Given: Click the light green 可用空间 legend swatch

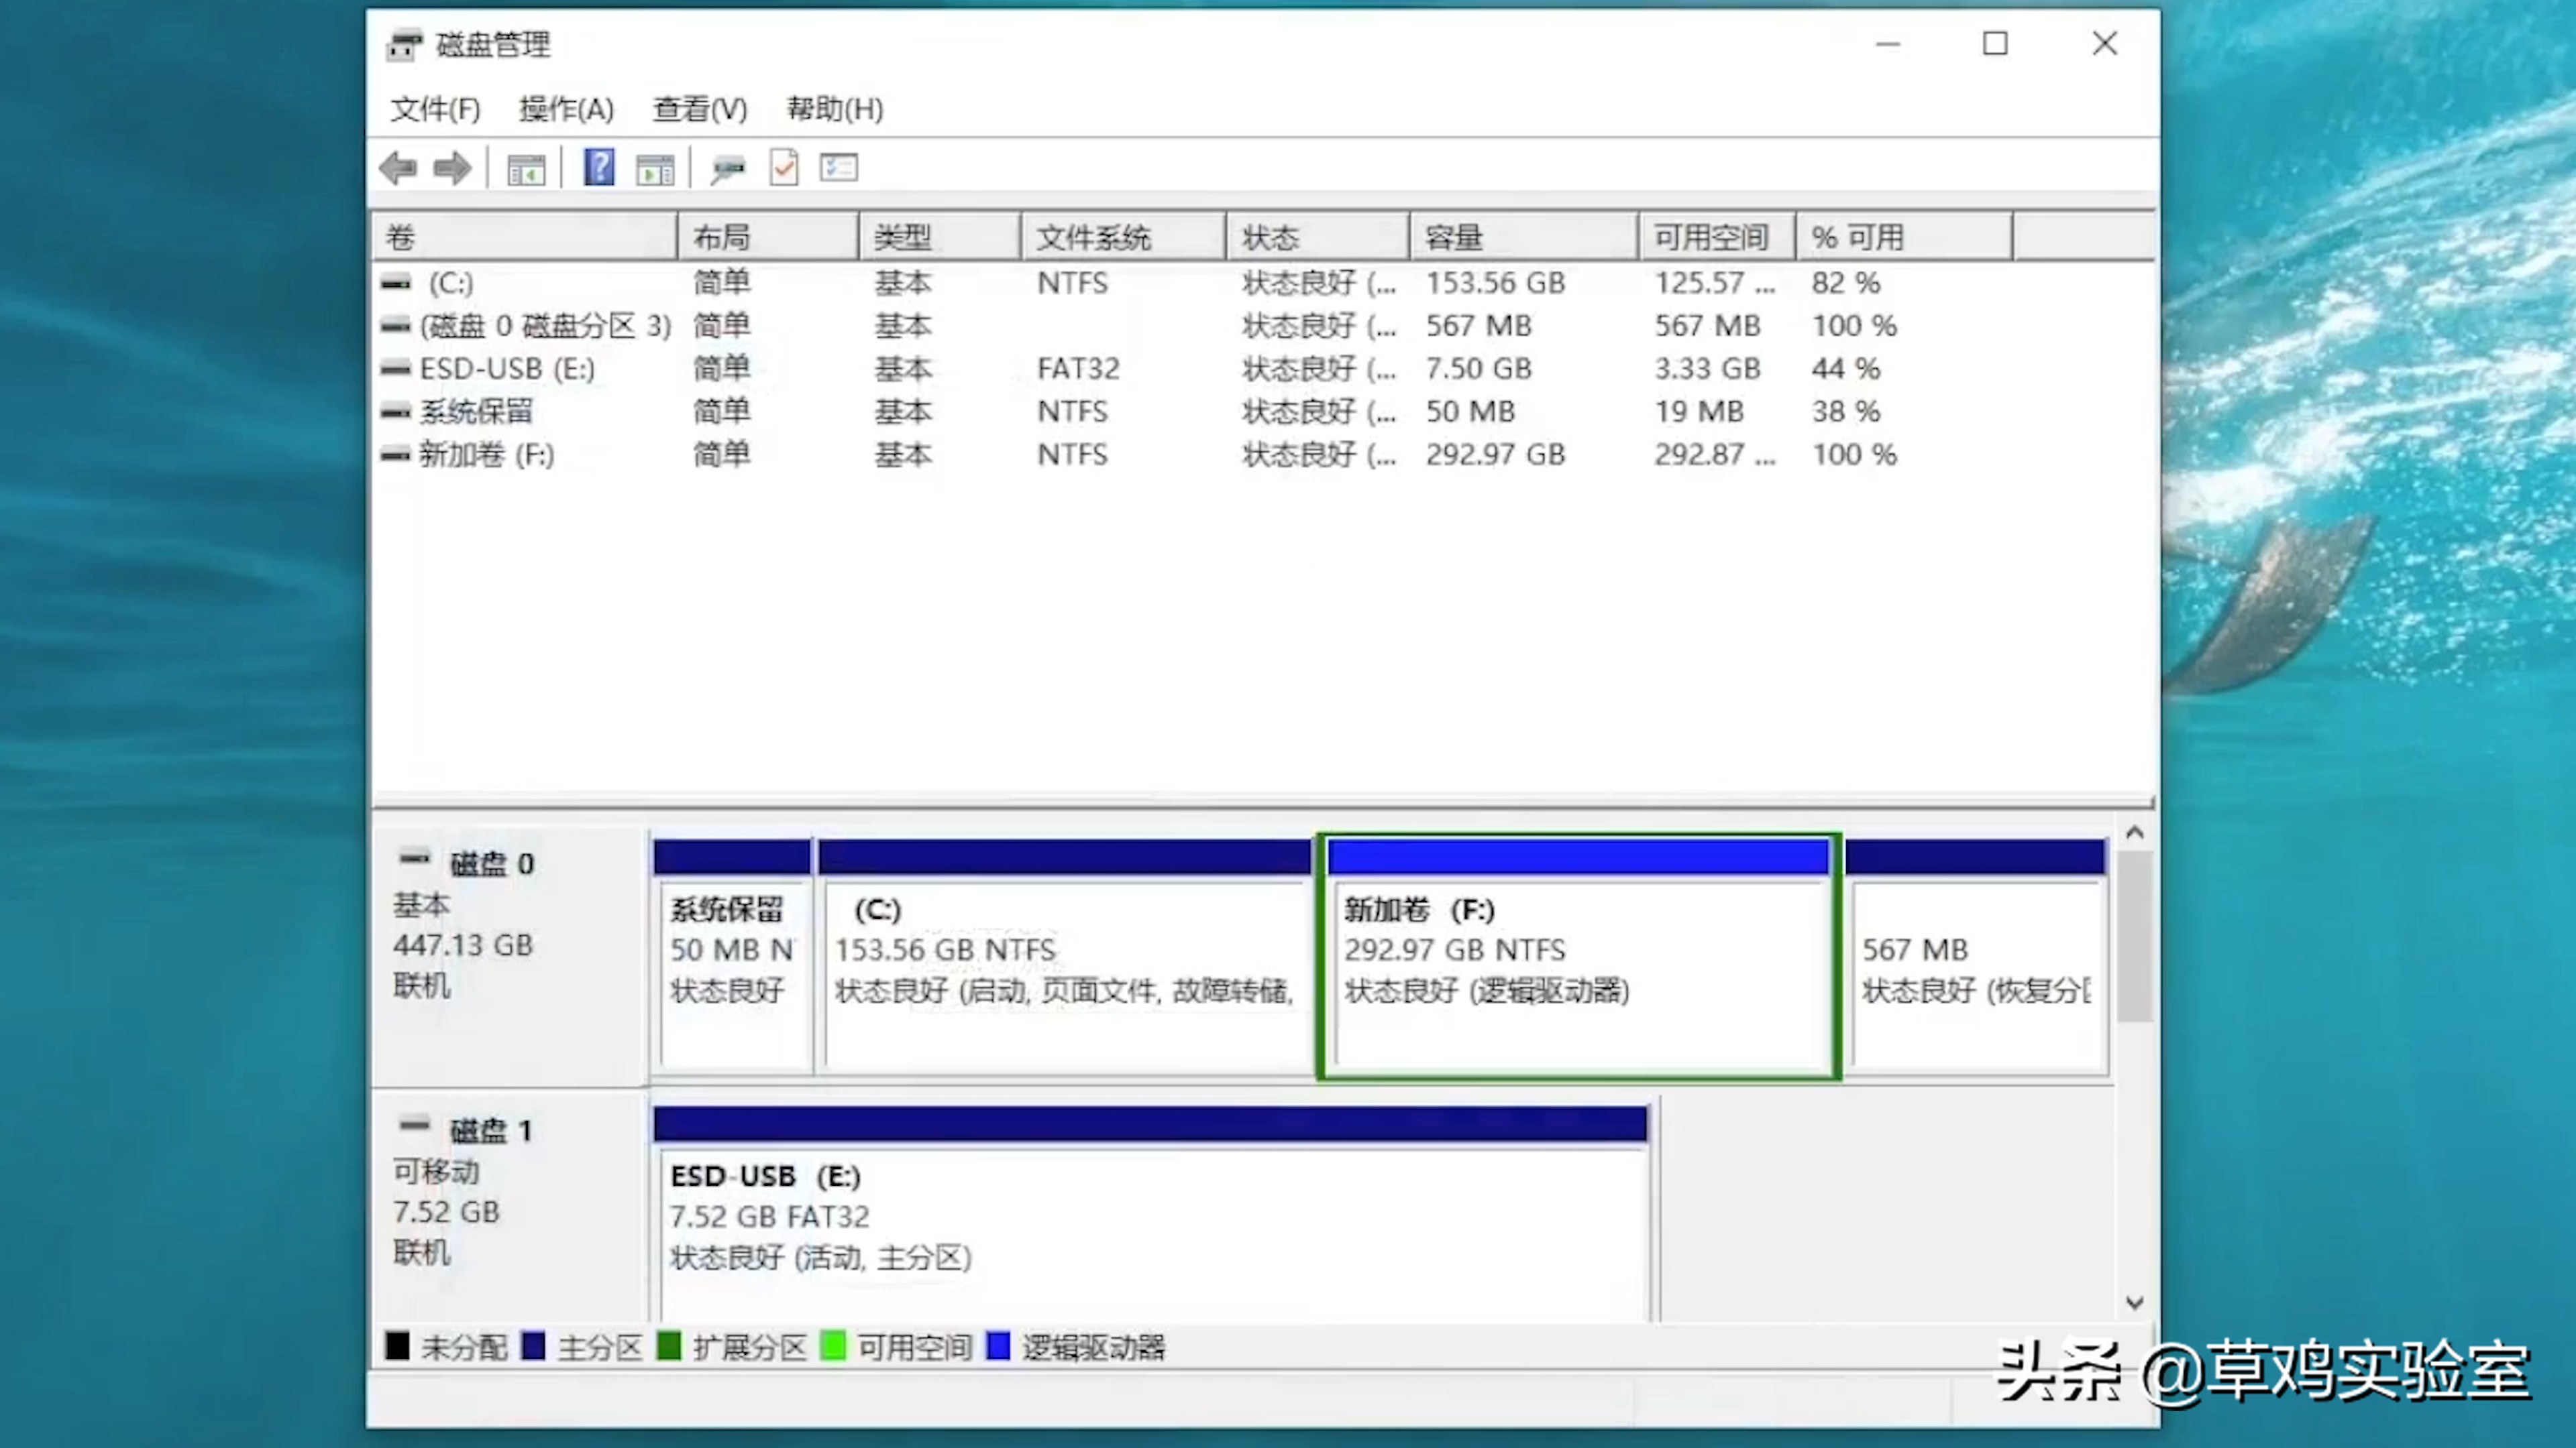Looking at the screenshot, I should tap(832, 1347).
